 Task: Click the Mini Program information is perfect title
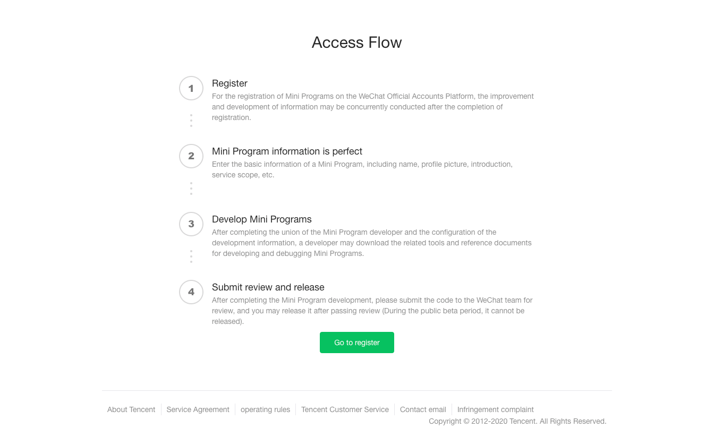(x=287, y=151)
